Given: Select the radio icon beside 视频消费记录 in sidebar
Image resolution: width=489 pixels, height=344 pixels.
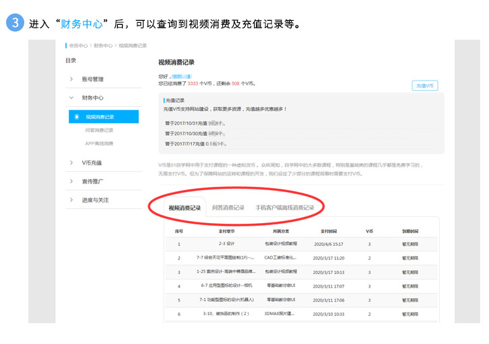Looking at the screenshot, I should point(77,117).
